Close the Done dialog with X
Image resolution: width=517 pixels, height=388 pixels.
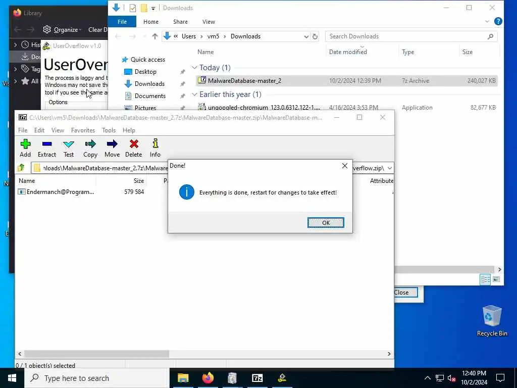(x=344, y=166)
